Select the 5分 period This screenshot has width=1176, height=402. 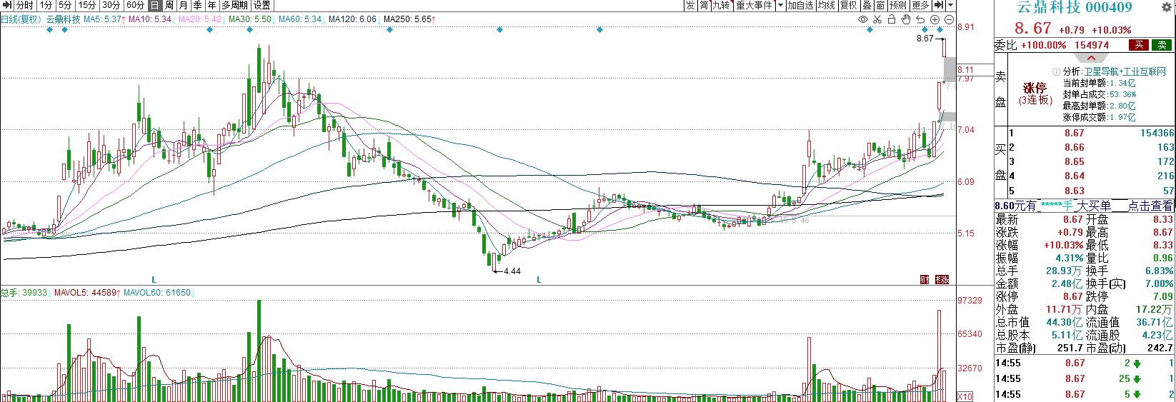66,5
